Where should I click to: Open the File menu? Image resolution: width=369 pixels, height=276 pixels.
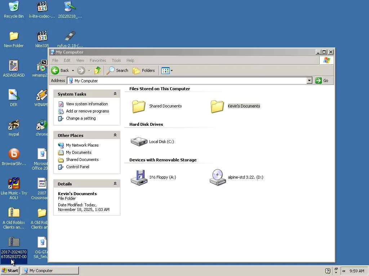(x=55, y=60)
